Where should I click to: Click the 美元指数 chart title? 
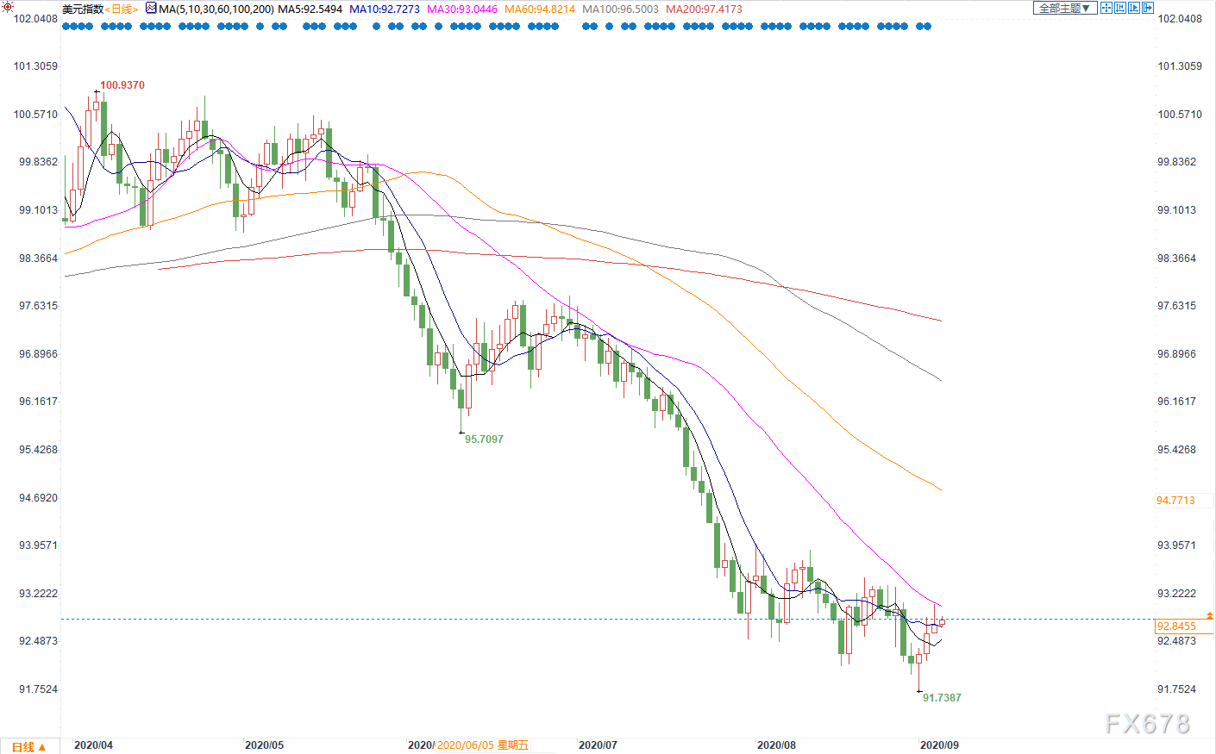83,9
